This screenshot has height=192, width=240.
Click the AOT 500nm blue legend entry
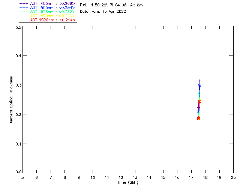point(47,7)
